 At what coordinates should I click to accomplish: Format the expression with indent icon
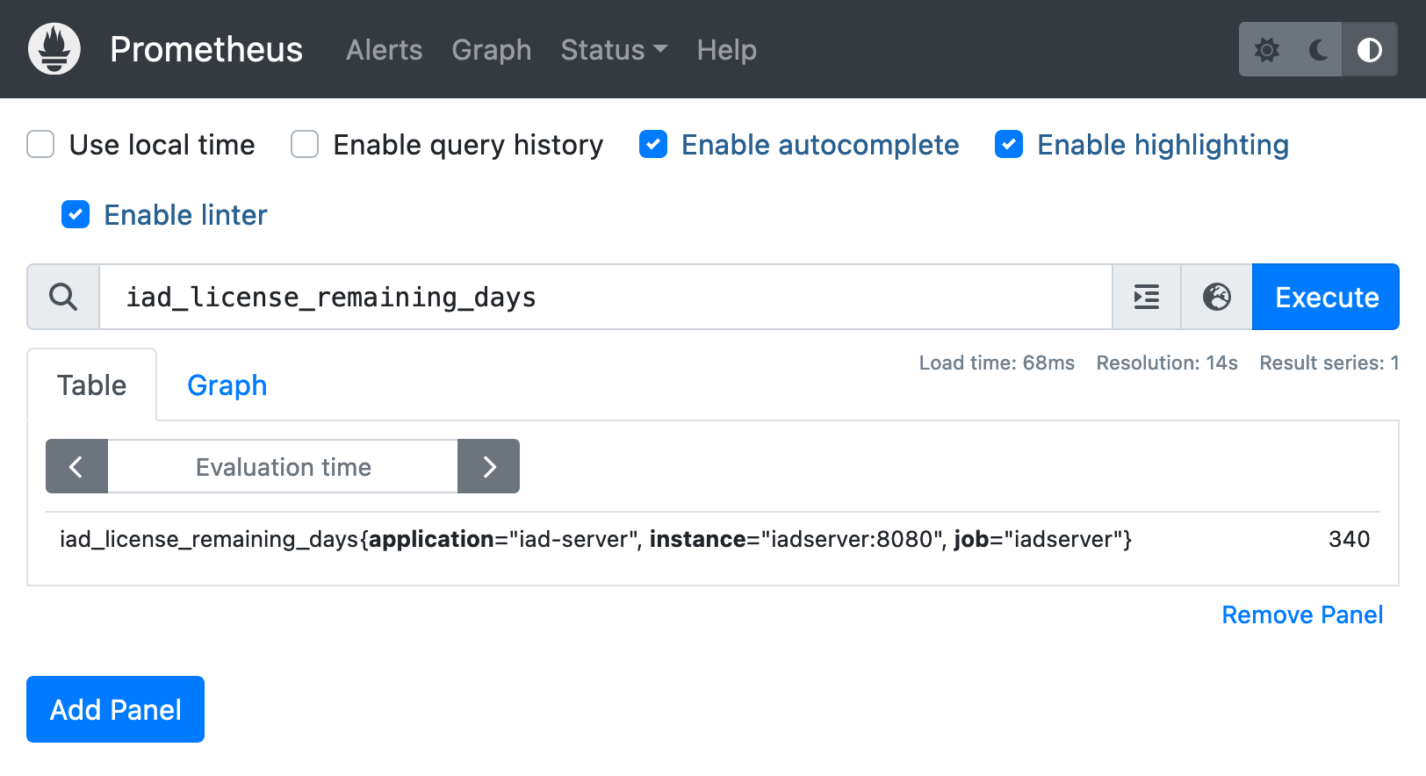point(1147,298)
